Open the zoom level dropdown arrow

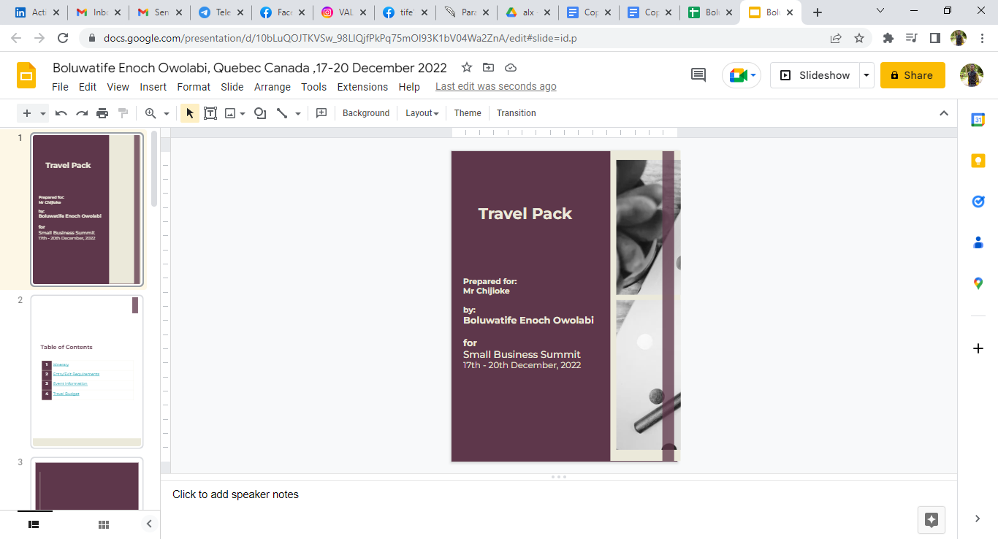coord(167,113)
